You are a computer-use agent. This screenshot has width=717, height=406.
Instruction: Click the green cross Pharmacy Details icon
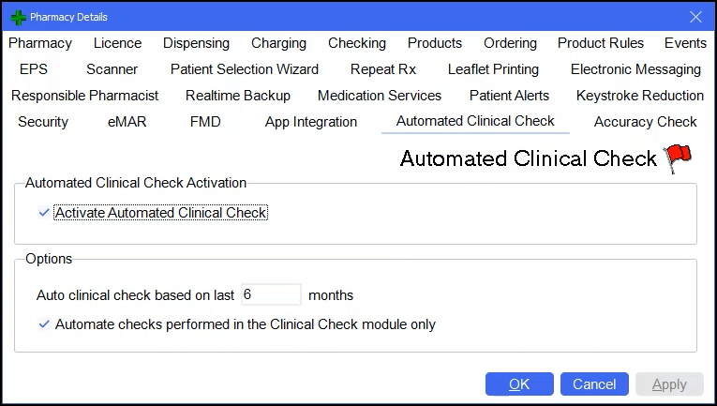pyautogui.click(x=18, y=17)
